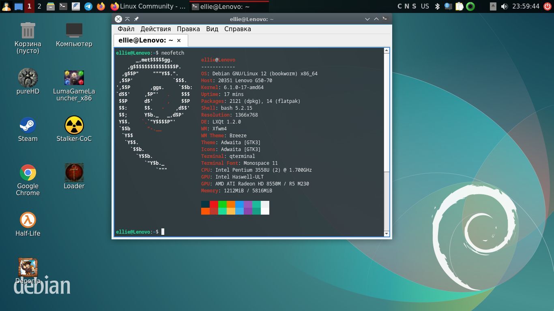The height and width of the screenshot is (311, 554).
Task: Open the Файл menu
Action: [126, 29]
